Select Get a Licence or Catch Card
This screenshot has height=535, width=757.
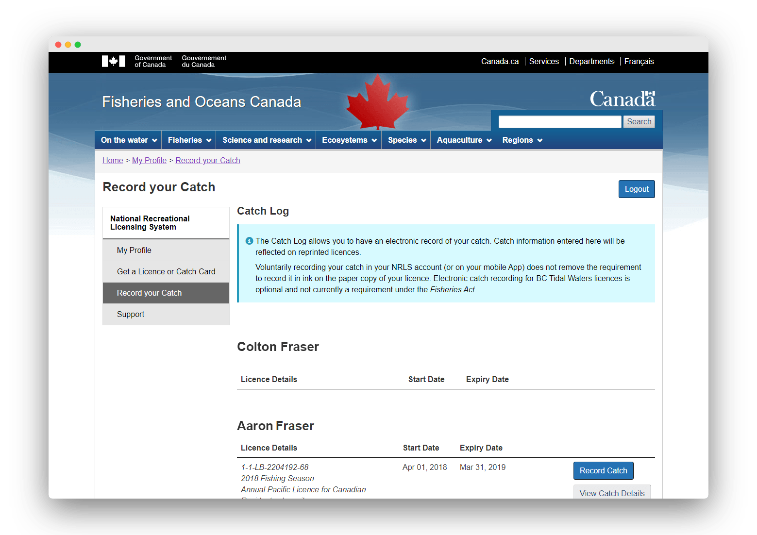click(166, 272)
